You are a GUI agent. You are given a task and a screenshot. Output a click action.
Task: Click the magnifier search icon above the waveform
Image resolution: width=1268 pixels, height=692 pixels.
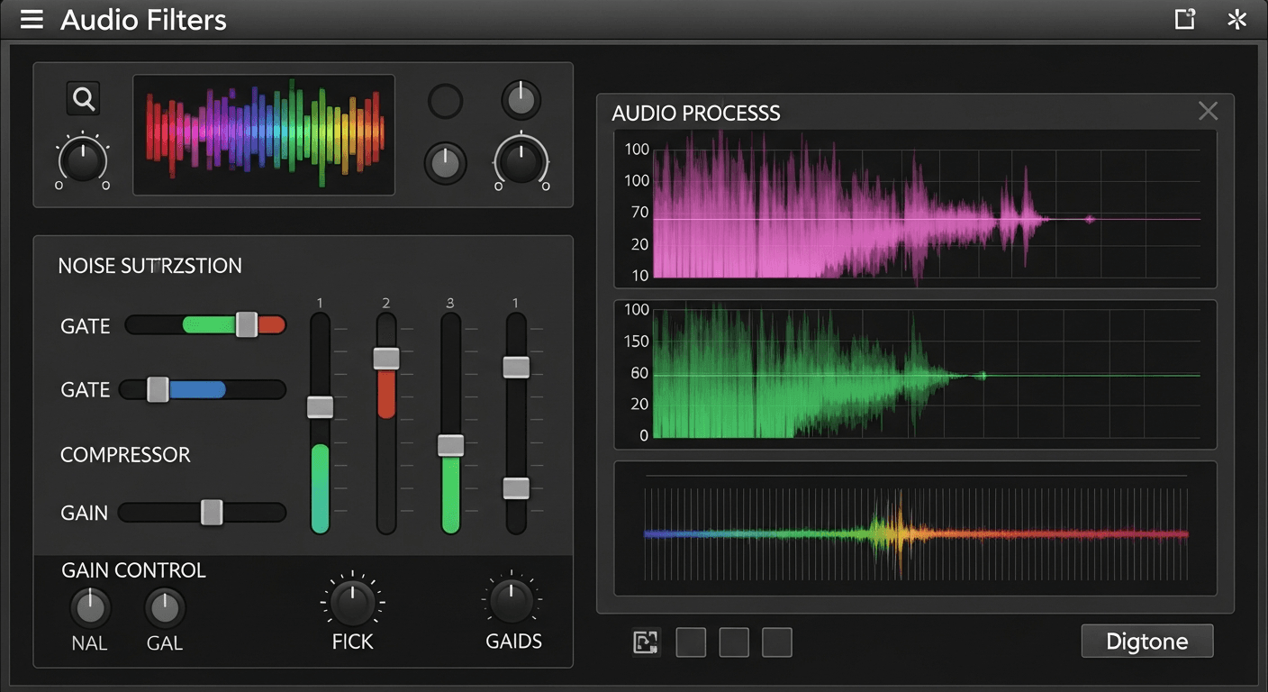83,98
